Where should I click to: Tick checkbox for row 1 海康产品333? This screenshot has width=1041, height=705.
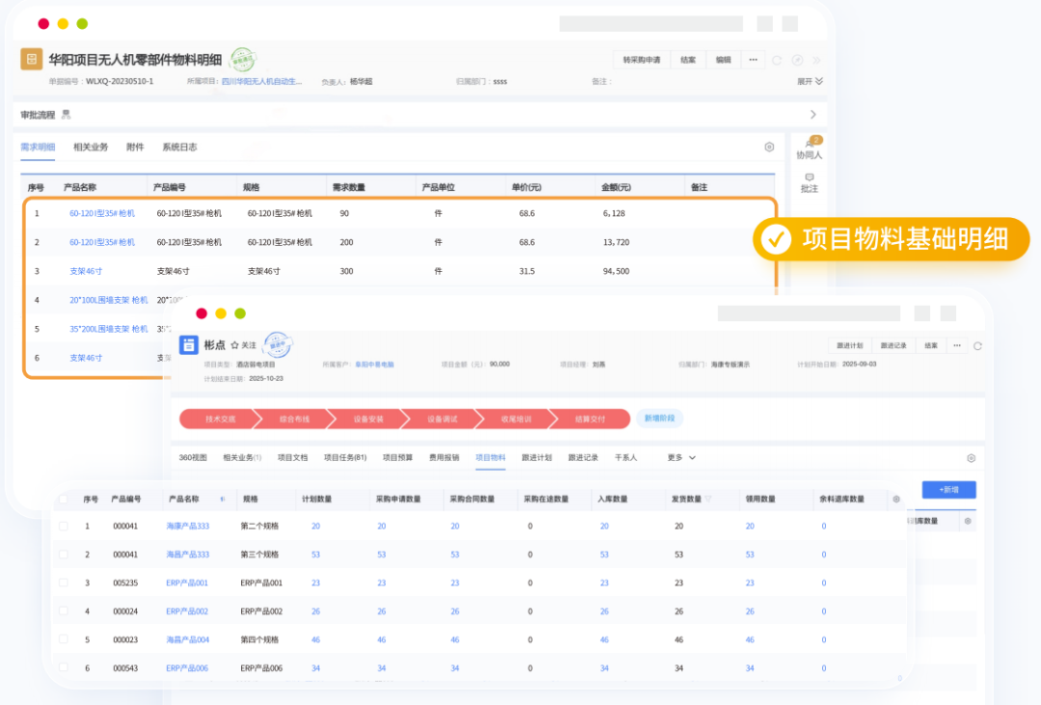click(x=63, y=526)
